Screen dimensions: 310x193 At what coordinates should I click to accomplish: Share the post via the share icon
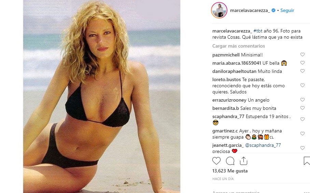(x=243, y=161)
